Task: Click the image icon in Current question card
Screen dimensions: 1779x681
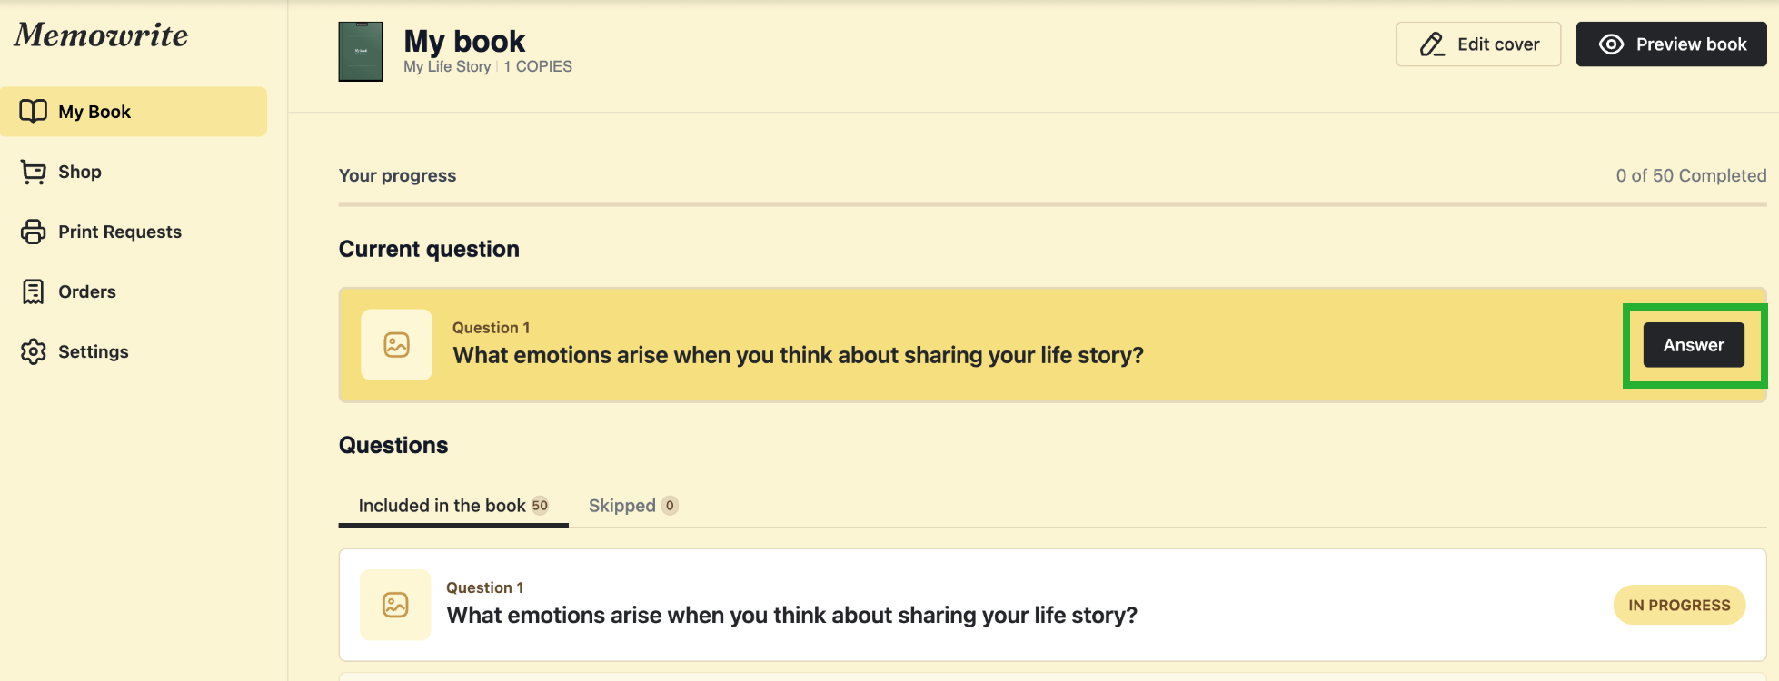Action: coord(396,345)
